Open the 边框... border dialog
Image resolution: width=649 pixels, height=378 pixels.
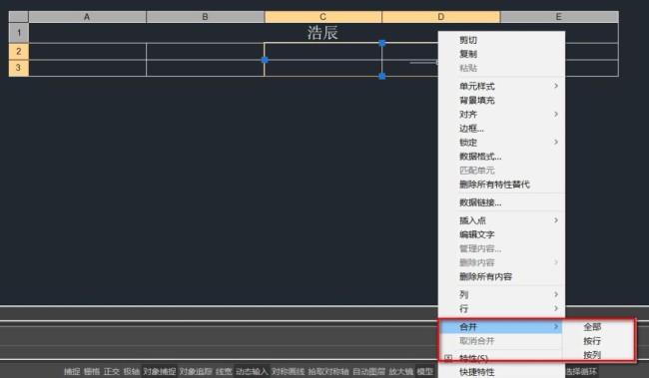[x=471, y=129]
